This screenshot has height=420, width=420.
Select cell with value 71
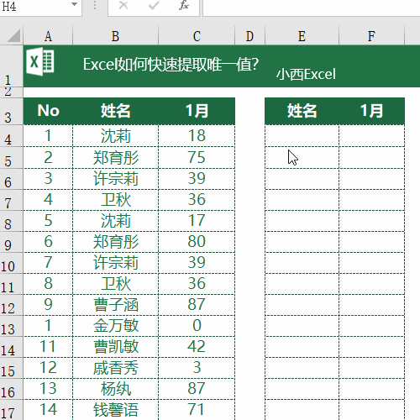[x=197, y=410]
